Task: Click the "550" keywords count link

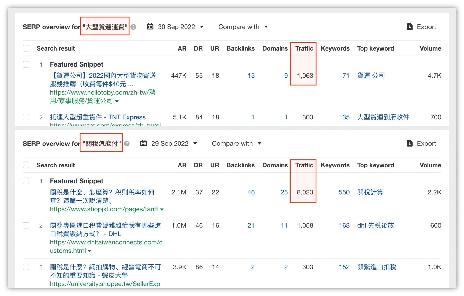Action: [x=344, y=192]
